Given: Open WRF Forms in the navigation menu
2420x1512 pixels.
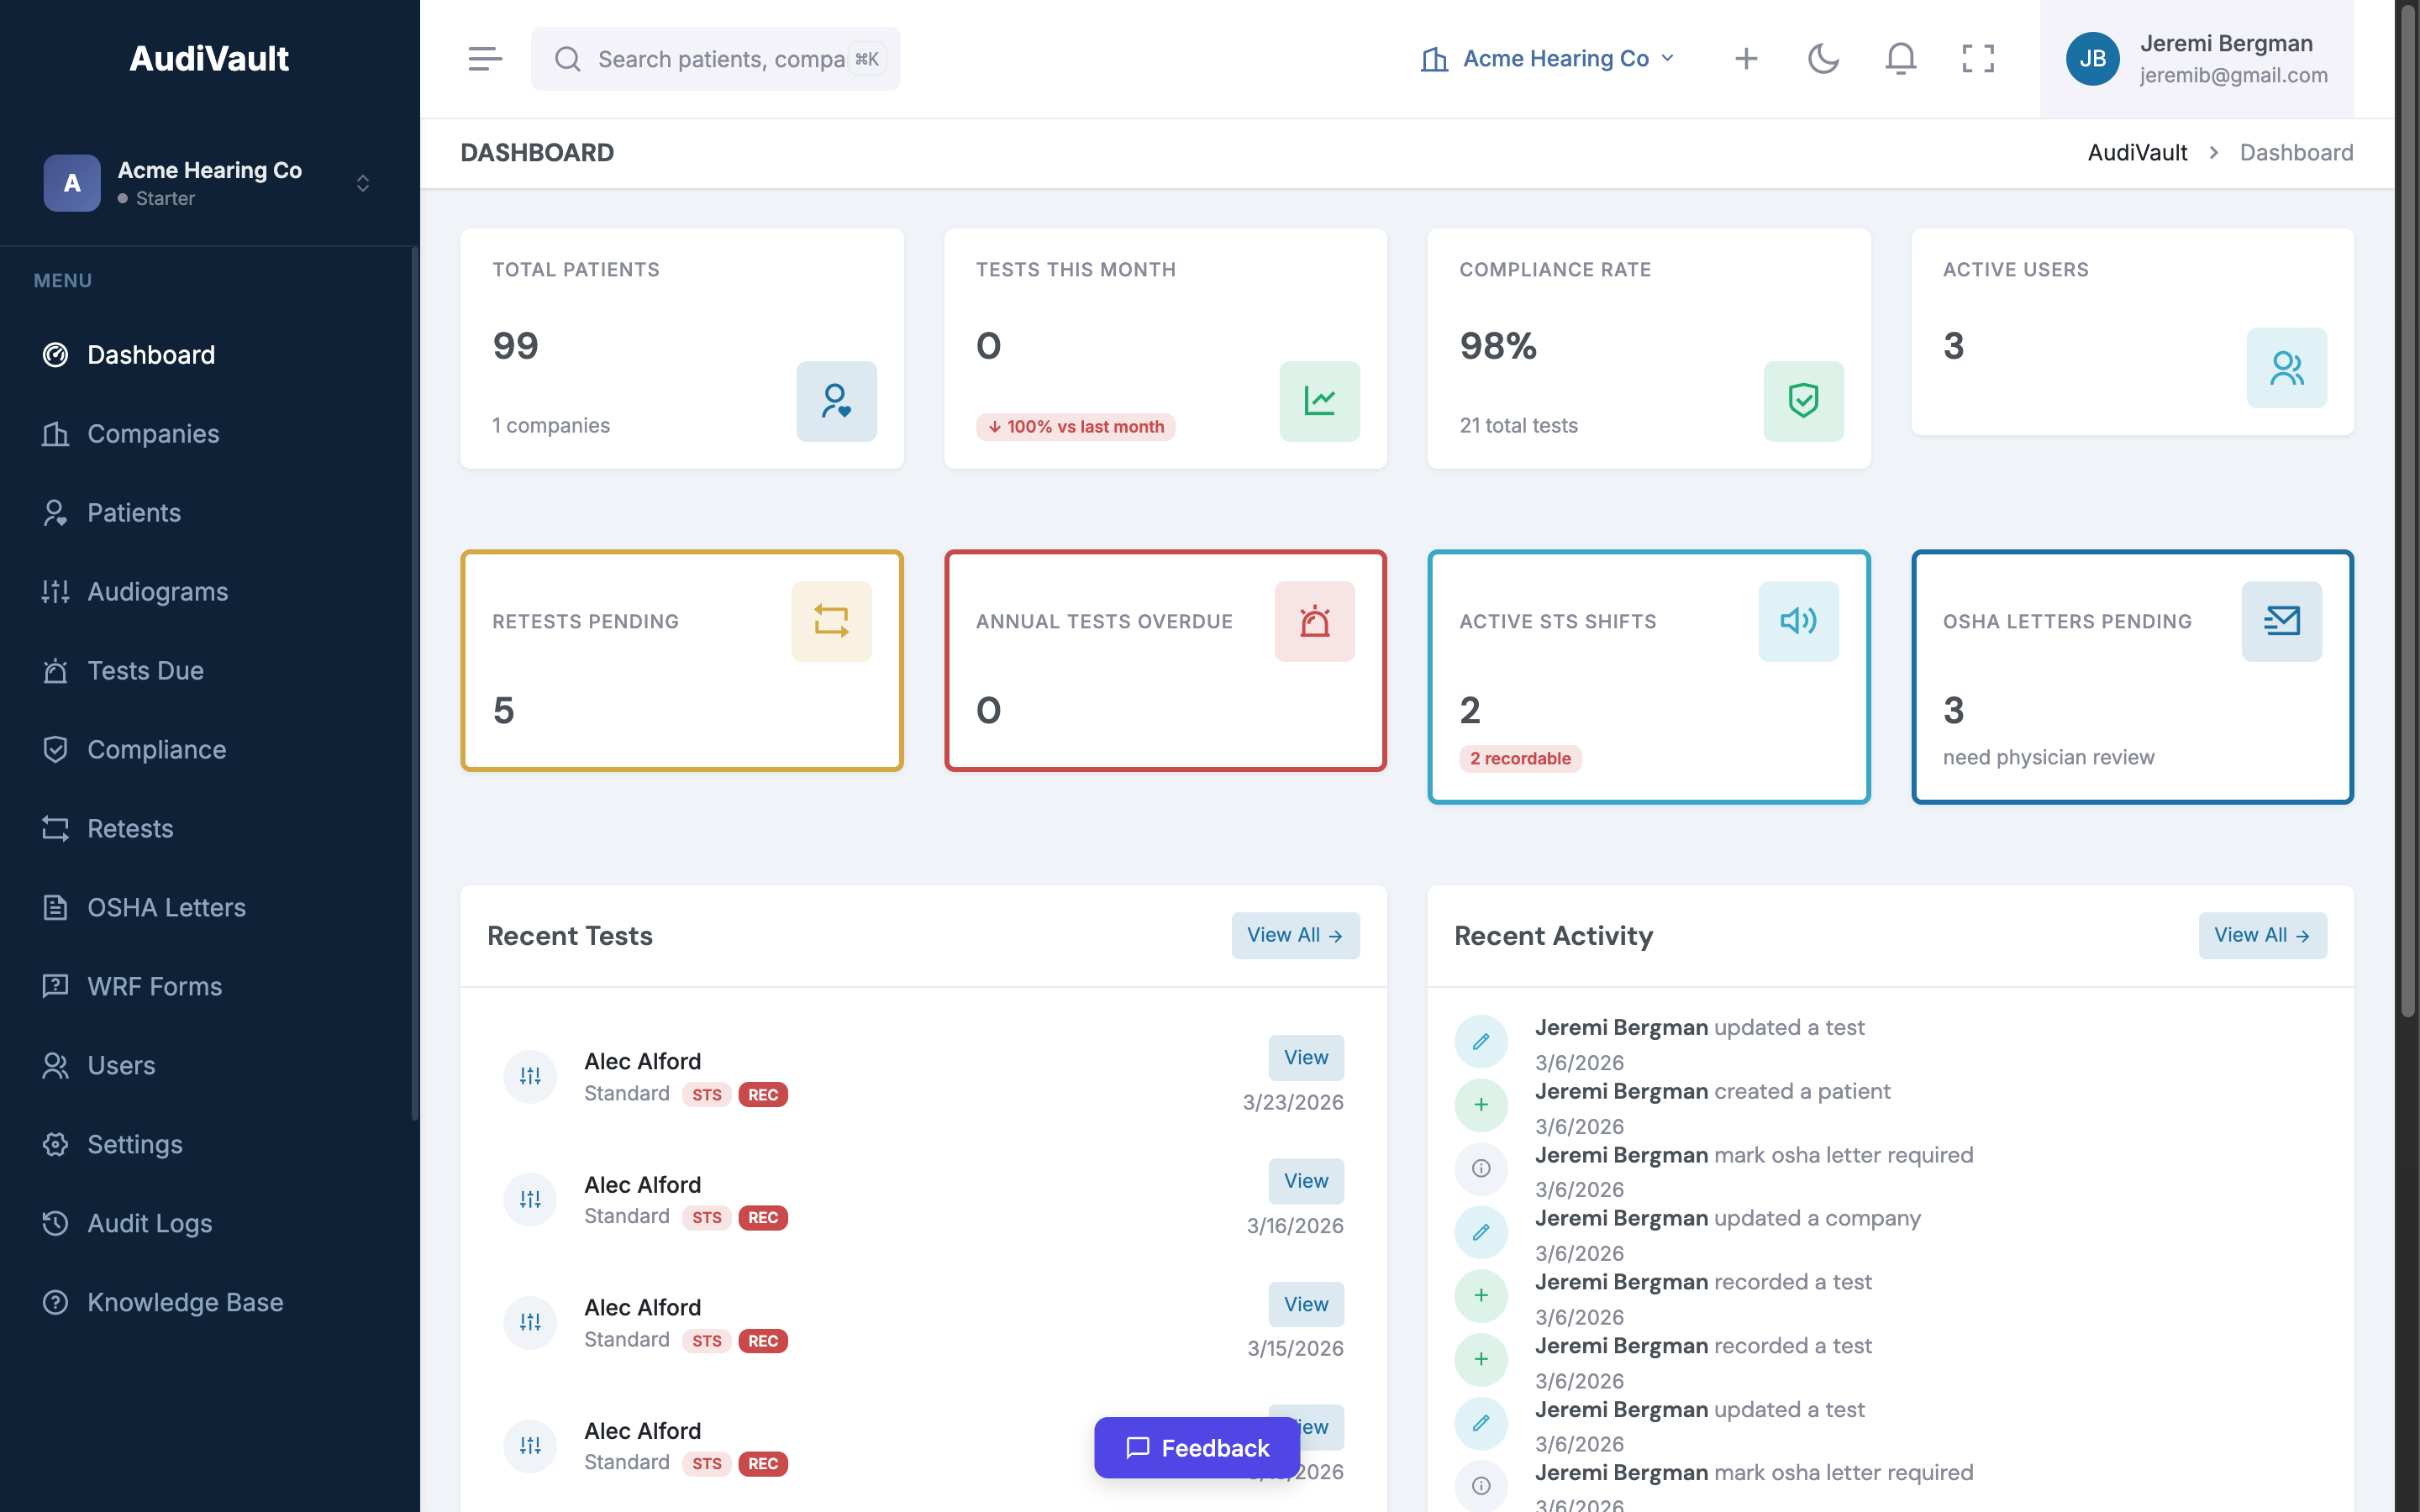Looking at the screenshot, I should (x=153, y=986).
